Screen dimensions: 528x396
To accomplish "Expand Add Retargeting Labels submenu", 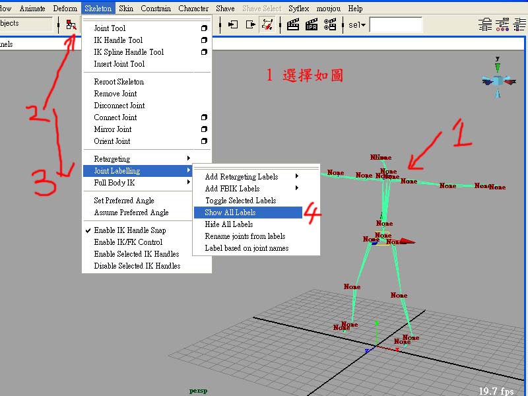I will pyautogui.click(x=296, y=176).
